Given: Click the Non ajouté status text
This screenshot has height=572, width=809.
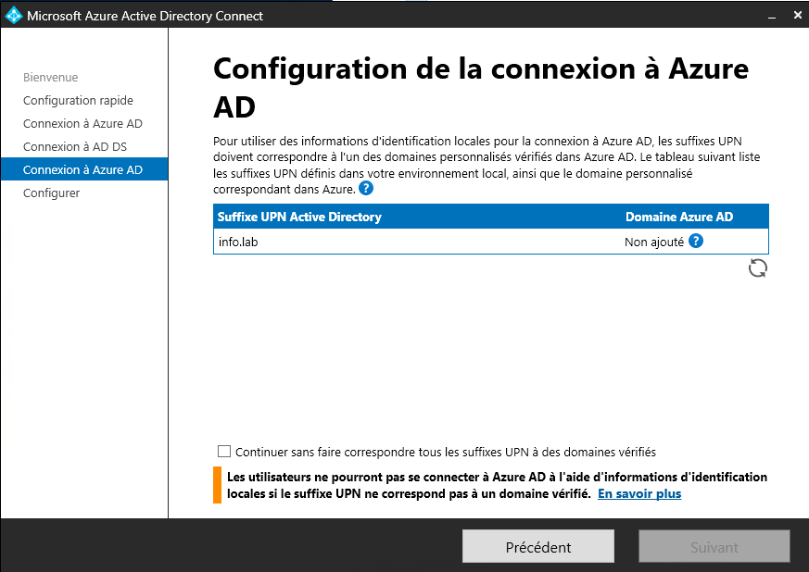Looking at the screenshot, I should click(653, 242).
